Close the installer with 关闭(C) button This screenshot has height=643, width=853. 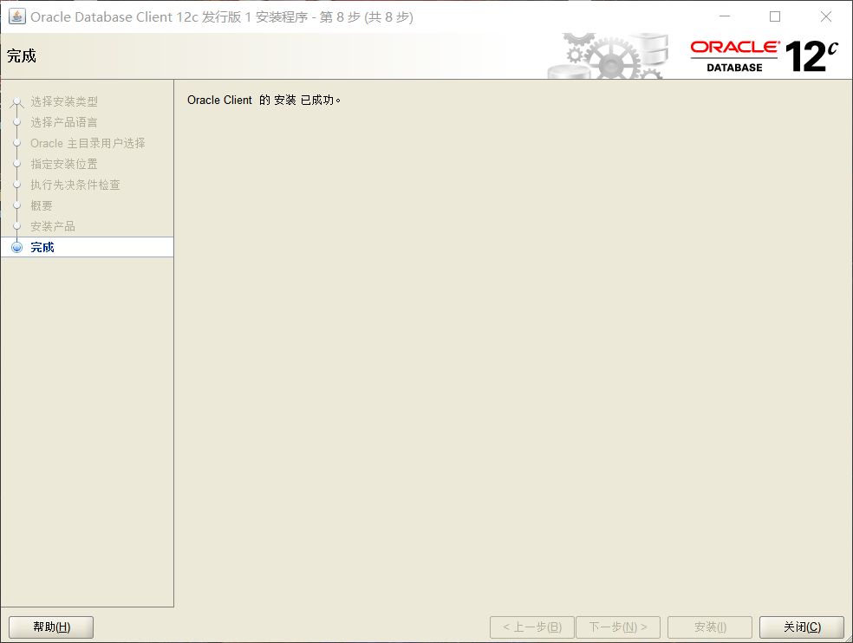point(801,627)
